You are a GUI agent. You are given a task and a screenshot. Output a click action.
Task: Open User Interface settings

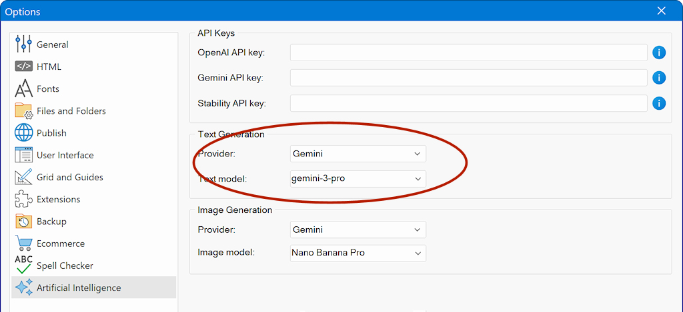coord(65,155)
